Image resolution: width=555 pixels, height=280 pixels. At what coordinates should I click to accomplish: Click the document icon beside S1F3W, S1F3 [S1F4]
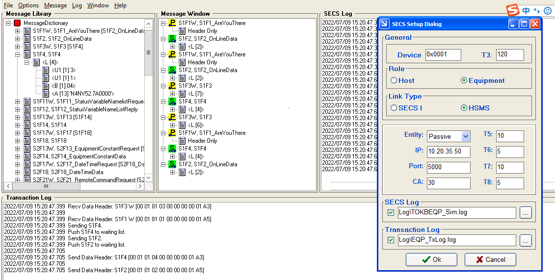click(x=27, y=46)
